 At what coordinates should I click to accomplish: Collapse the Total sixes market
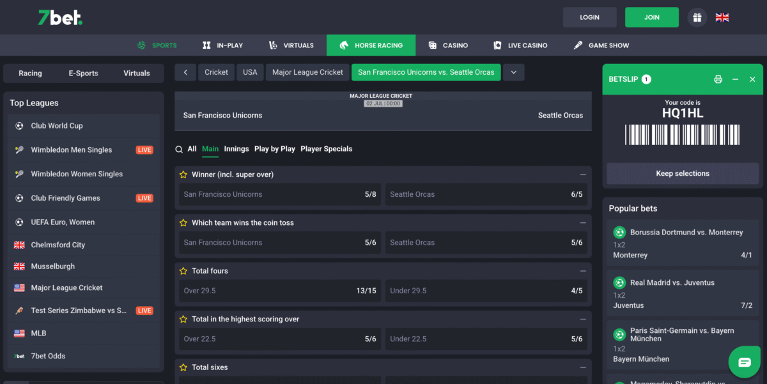click(583, 367)
